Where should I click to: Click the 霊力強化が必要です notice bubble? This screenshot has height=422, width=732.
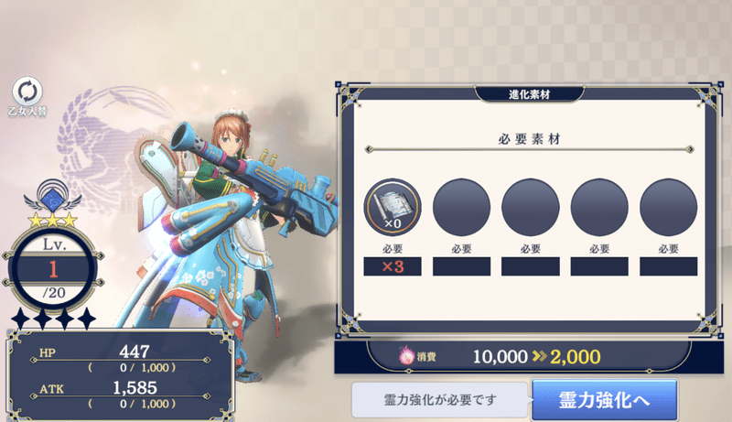click(440, 400)
